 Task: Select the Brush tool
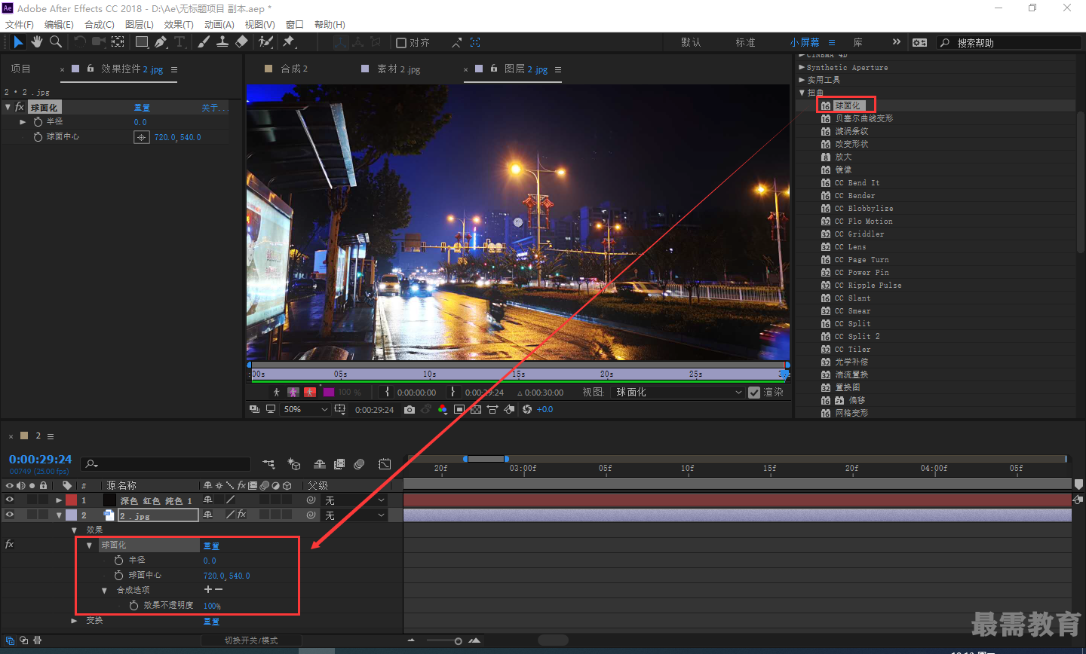[x=204, y=42]
